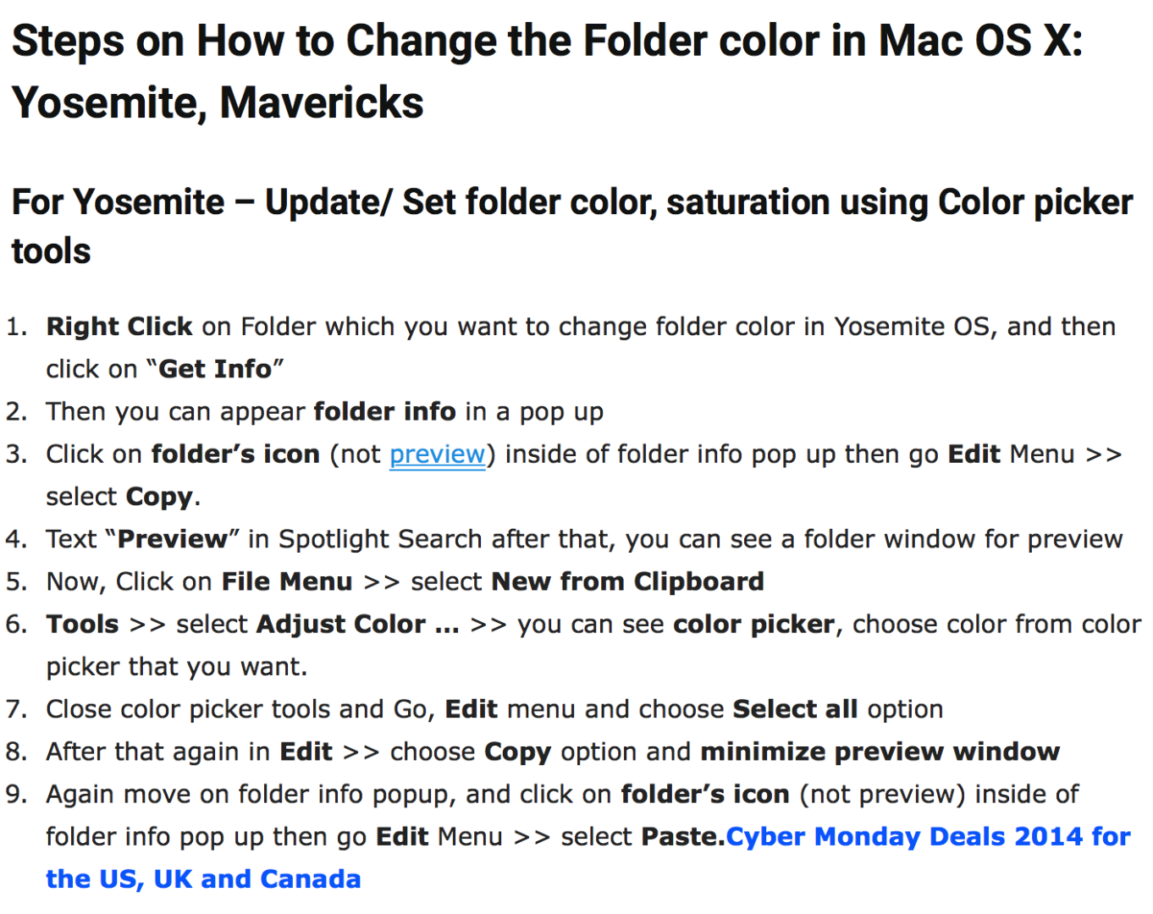Click bold "Edit" in step 7
1153x914 pixels.
[x=472, y=709]
